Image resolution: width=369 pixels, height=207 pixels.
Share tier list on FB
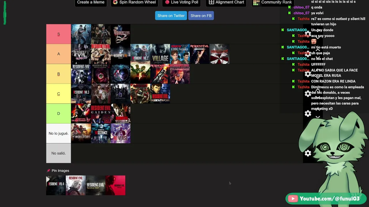[x=201, y=16]
